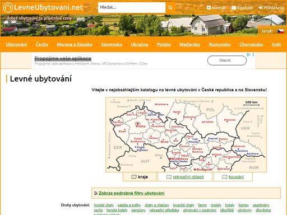This screenshot has width=287, height=215.
Task: Open the rekreační střediska link
Action: click(164, 210)
